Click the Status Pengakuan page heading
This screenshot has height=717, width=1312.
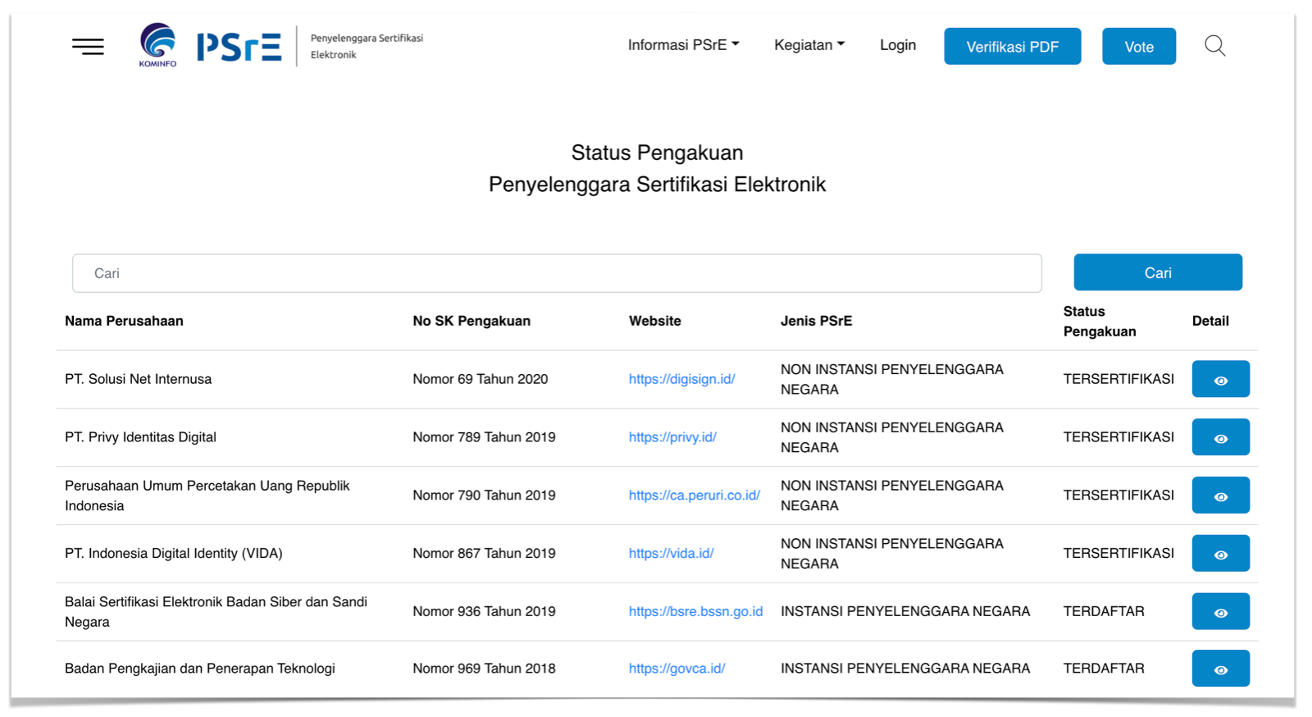pos(657,153)
